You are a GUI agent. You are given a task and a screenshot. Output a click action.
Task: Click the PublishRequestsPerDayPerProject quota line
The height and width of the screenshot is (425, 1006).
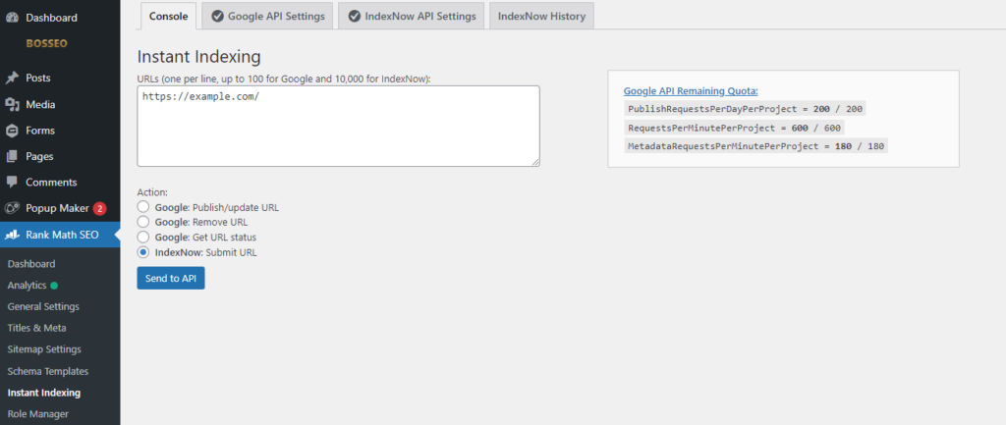tap(745, 109)
